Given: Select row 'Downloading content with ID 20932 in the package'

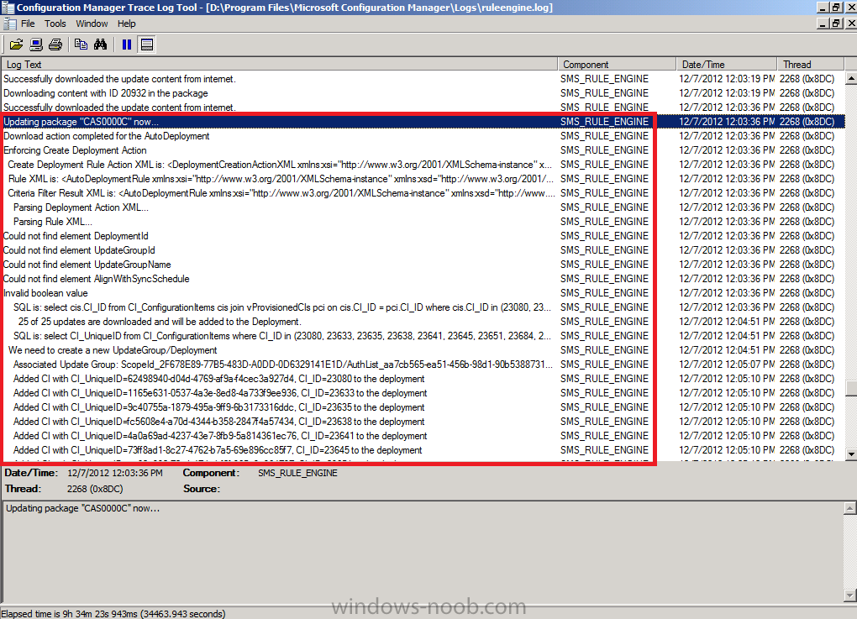Looking at the screenshot, I should click(423, 93).
